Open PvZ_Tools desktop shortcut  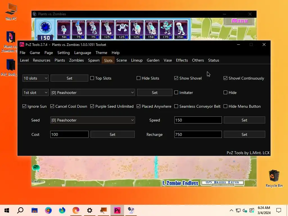pyautogui.click(x=10, y=67)
